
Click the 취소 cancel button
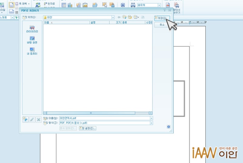click(162, 25)
